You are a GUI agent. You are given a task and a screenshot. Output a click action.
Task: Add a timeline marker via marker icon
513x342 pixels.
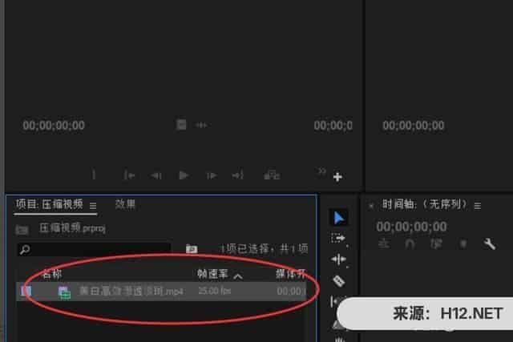(463, 244)
